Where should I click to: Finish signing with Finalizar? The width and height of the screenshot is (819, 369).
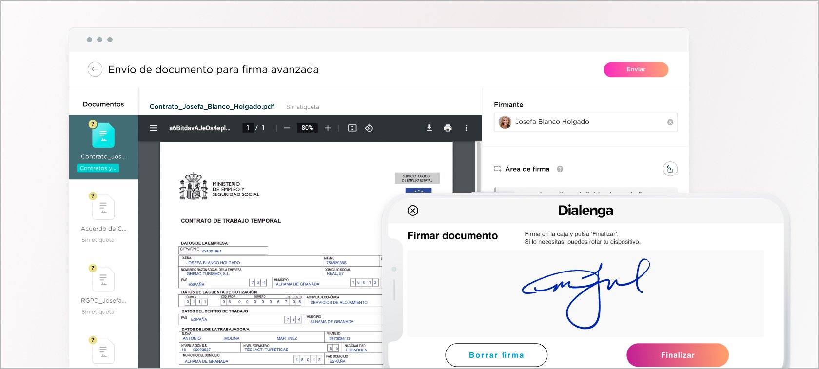(x=678, y=355)
